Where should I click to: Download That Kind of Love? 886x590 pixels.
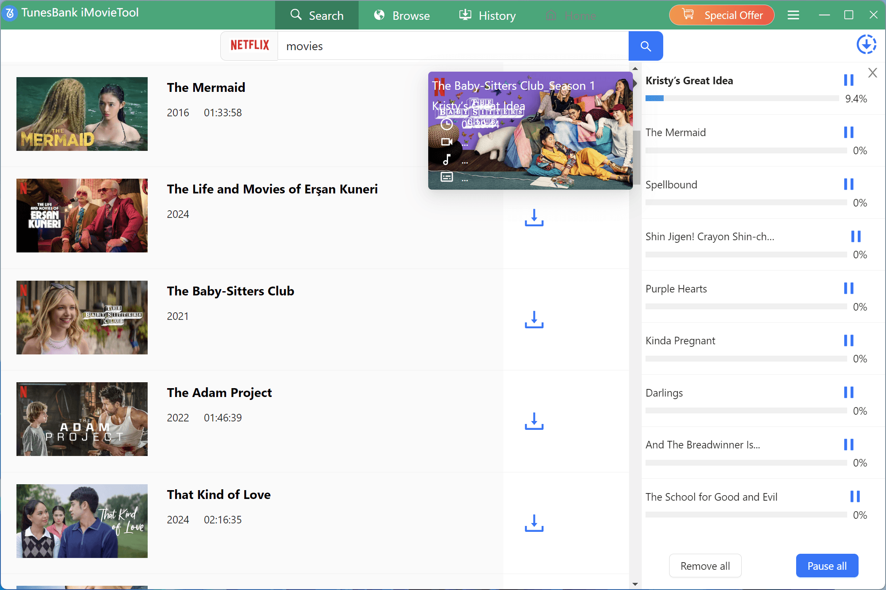click(x=534, y=523)
